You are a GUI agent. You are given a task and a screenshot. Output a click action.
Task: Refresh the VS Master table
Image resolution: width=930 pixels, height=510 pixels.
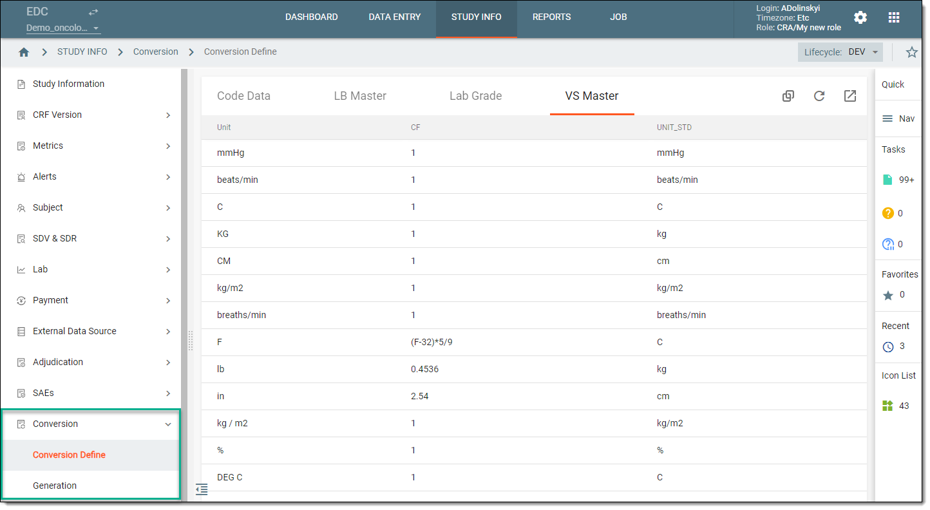coord(819,96)
